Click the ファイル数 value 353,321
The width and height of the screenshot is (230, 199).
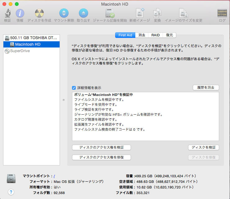(x=143, y=193)
